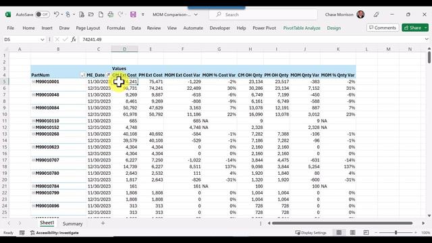
Task: Open Customize Quick Access Toolbar dropdown
Action: click(x=142, y=15)
